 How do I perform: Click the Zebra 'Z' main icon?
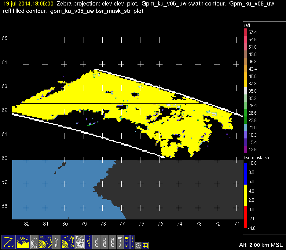8,241
